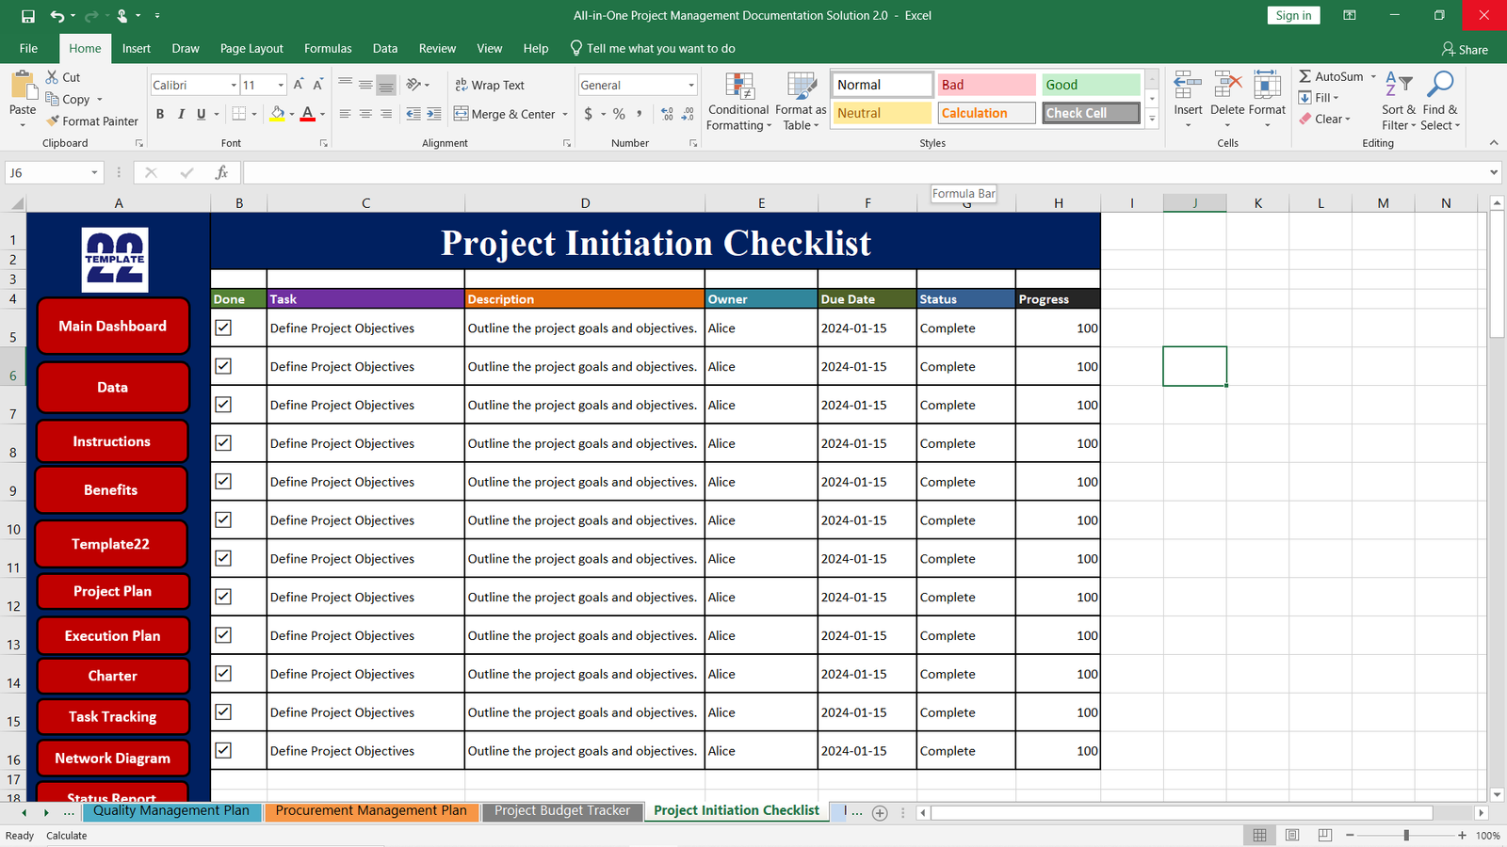1507x847 pixels.
Task: Adjust the zoom slider handle
Action: (1406, 835)
